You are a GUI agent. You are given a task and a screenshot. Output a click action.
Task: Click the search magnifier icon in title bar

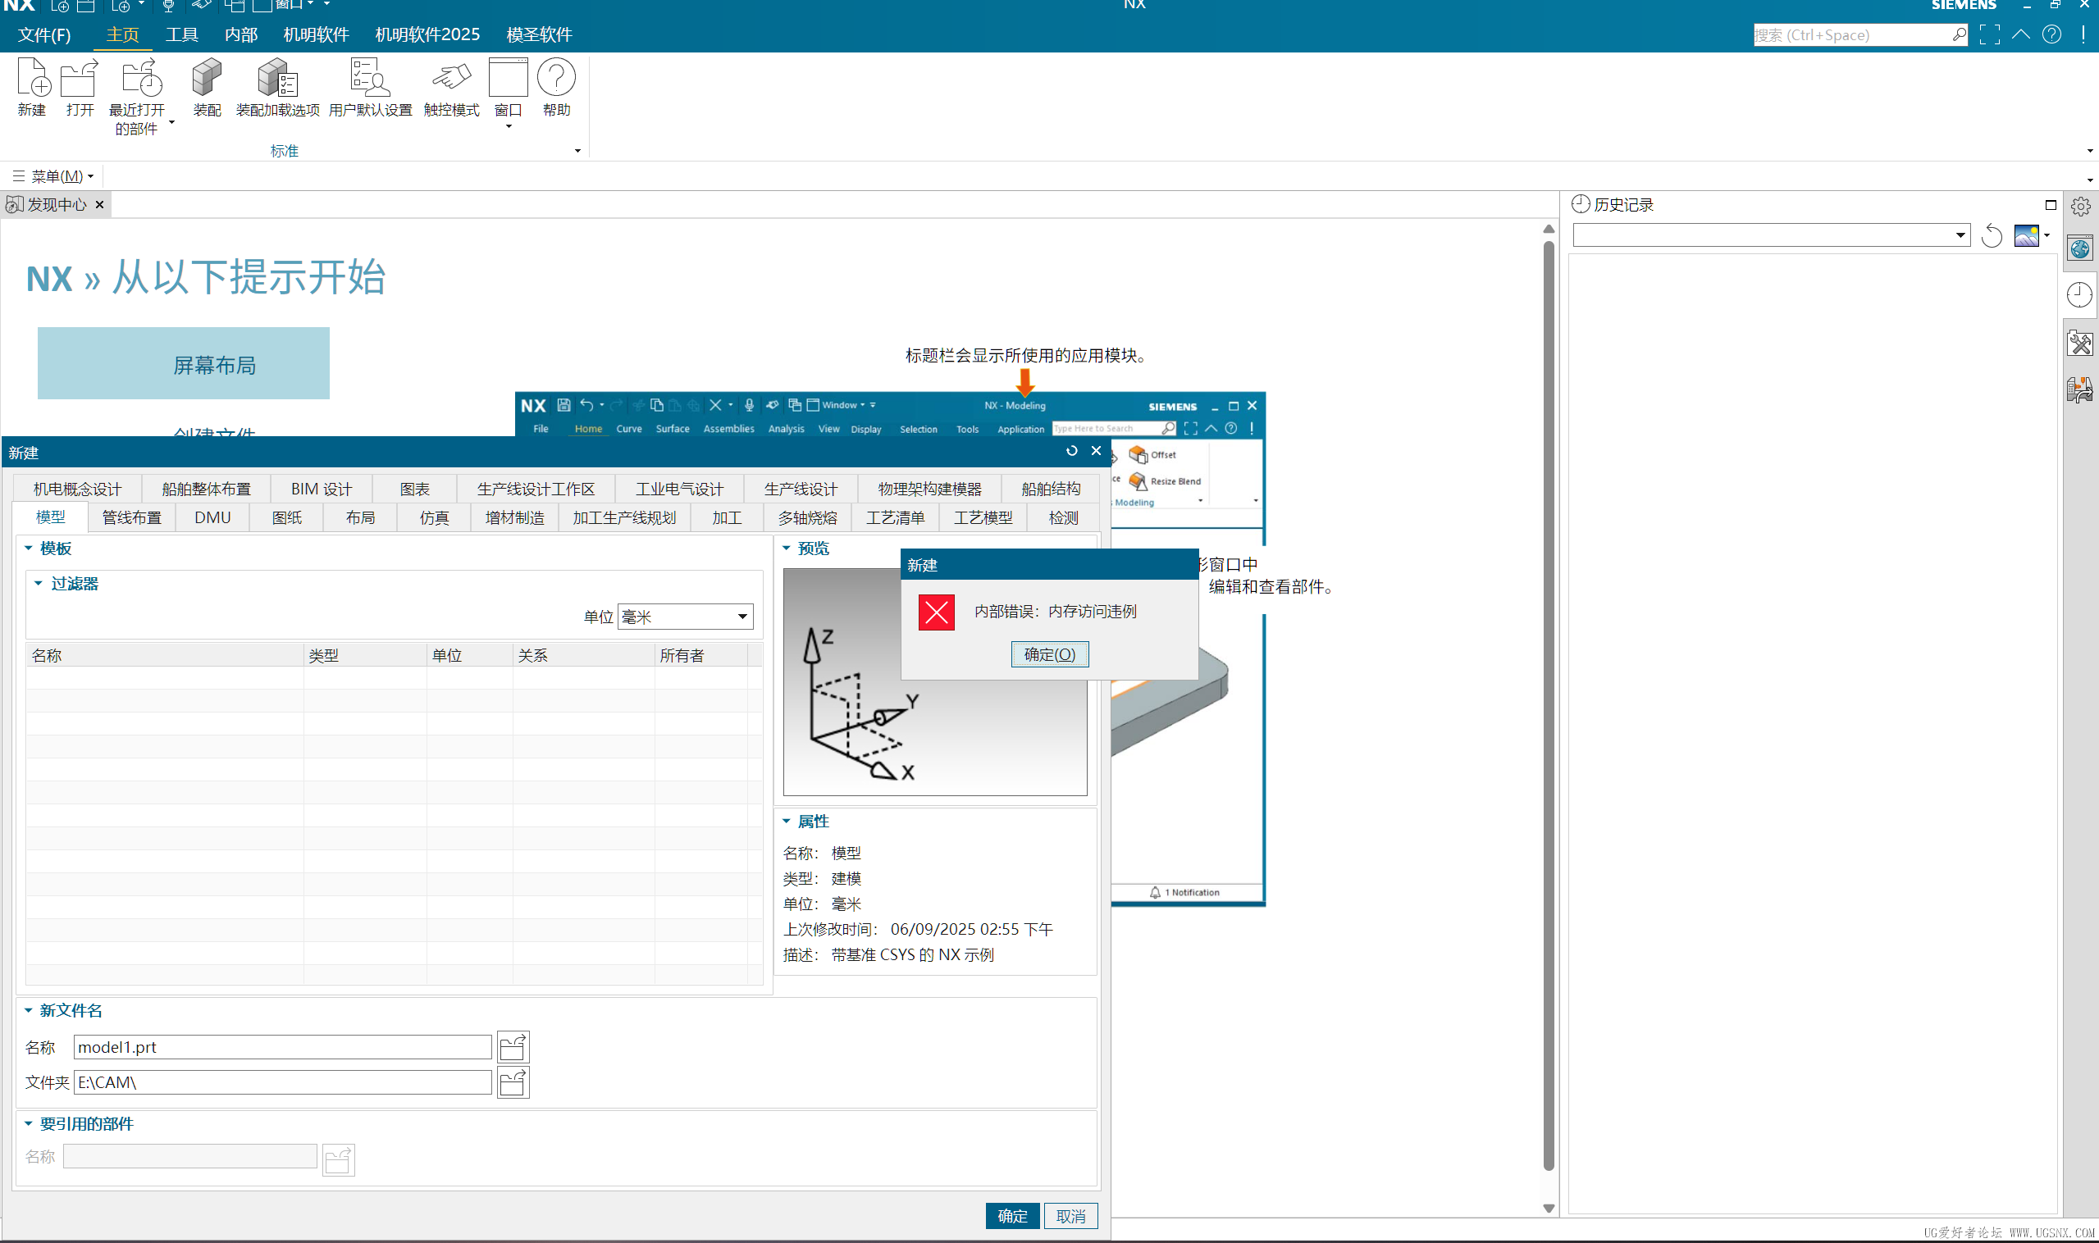point(1959,34)
